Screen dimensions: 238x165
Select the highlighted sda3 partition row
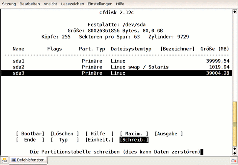pos(117,73)
